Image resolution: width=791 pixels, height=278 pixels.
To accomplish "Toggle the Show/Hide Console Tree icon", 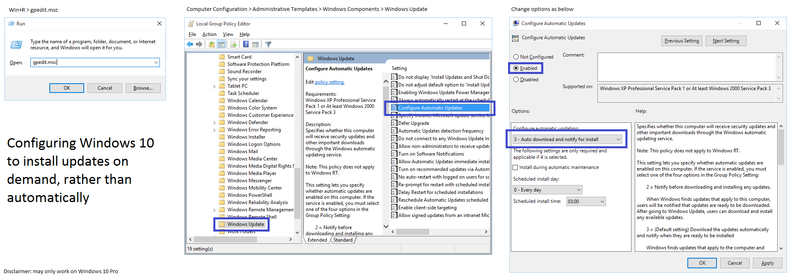I will 221,44.
